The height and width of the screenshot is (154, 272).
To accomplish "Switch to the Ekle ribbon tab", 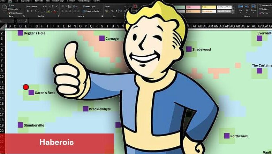I will (16, 1).
